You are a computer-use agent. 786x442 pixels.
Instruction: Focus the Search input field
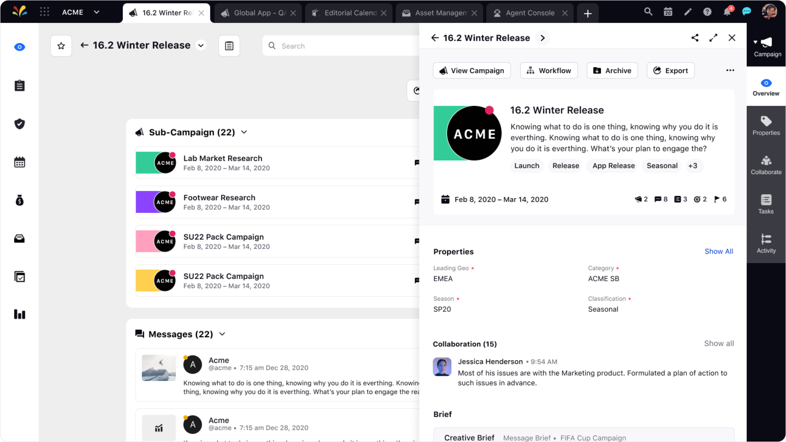tap(341, 46)
